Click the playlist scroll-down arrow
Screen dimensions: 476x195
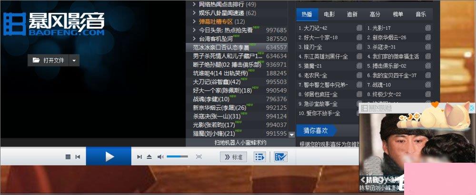292,134
